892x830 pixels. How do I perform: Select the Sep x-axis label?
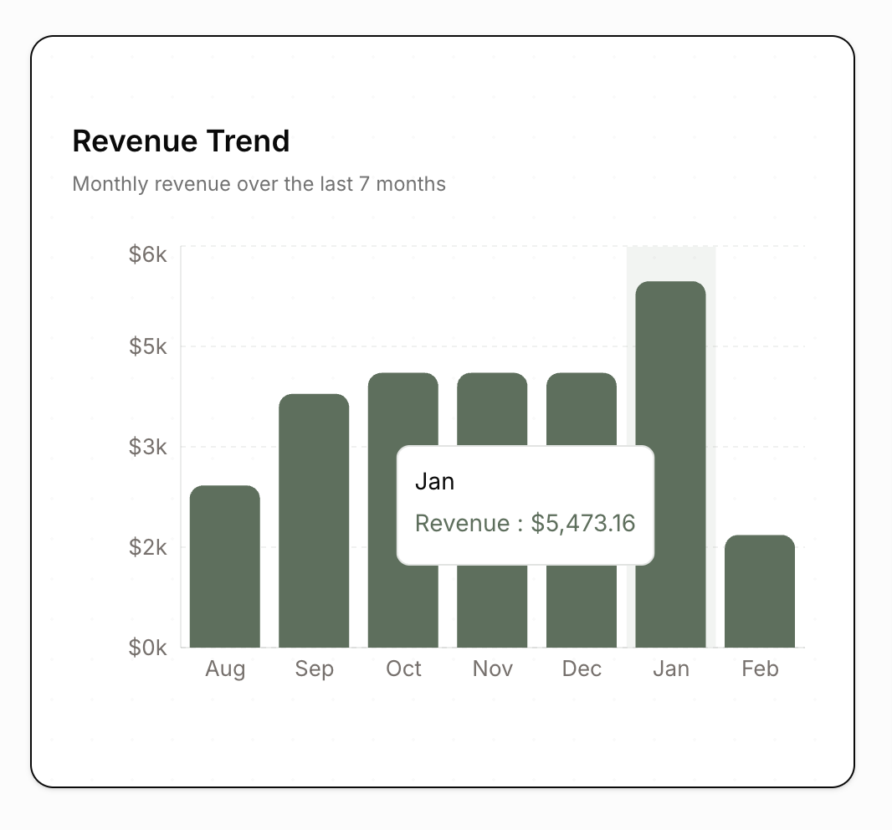314,669
